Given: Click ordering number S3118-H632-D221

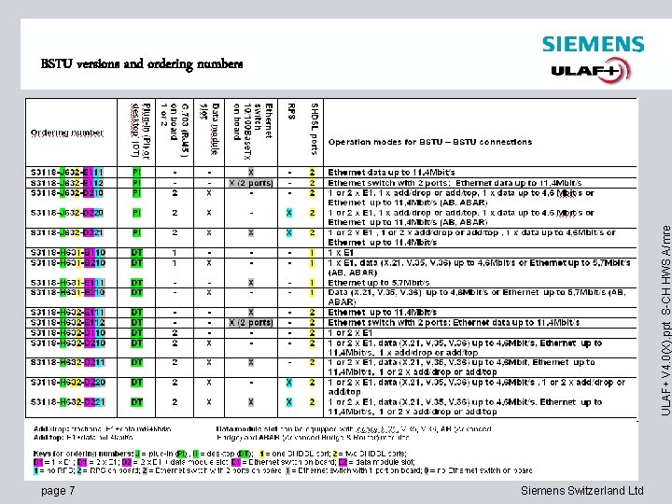Looking at the screenshot, I should (68, 402).
